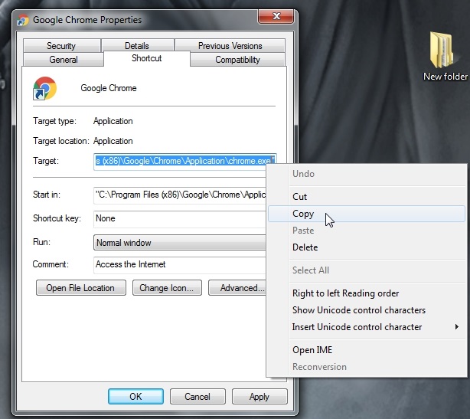
Task: Close the Google Chrome Properties dialog
Action: pos(276,16)
